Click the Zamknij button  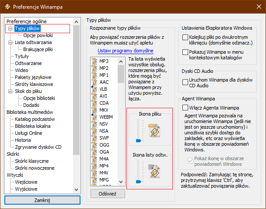coord(42,200)
